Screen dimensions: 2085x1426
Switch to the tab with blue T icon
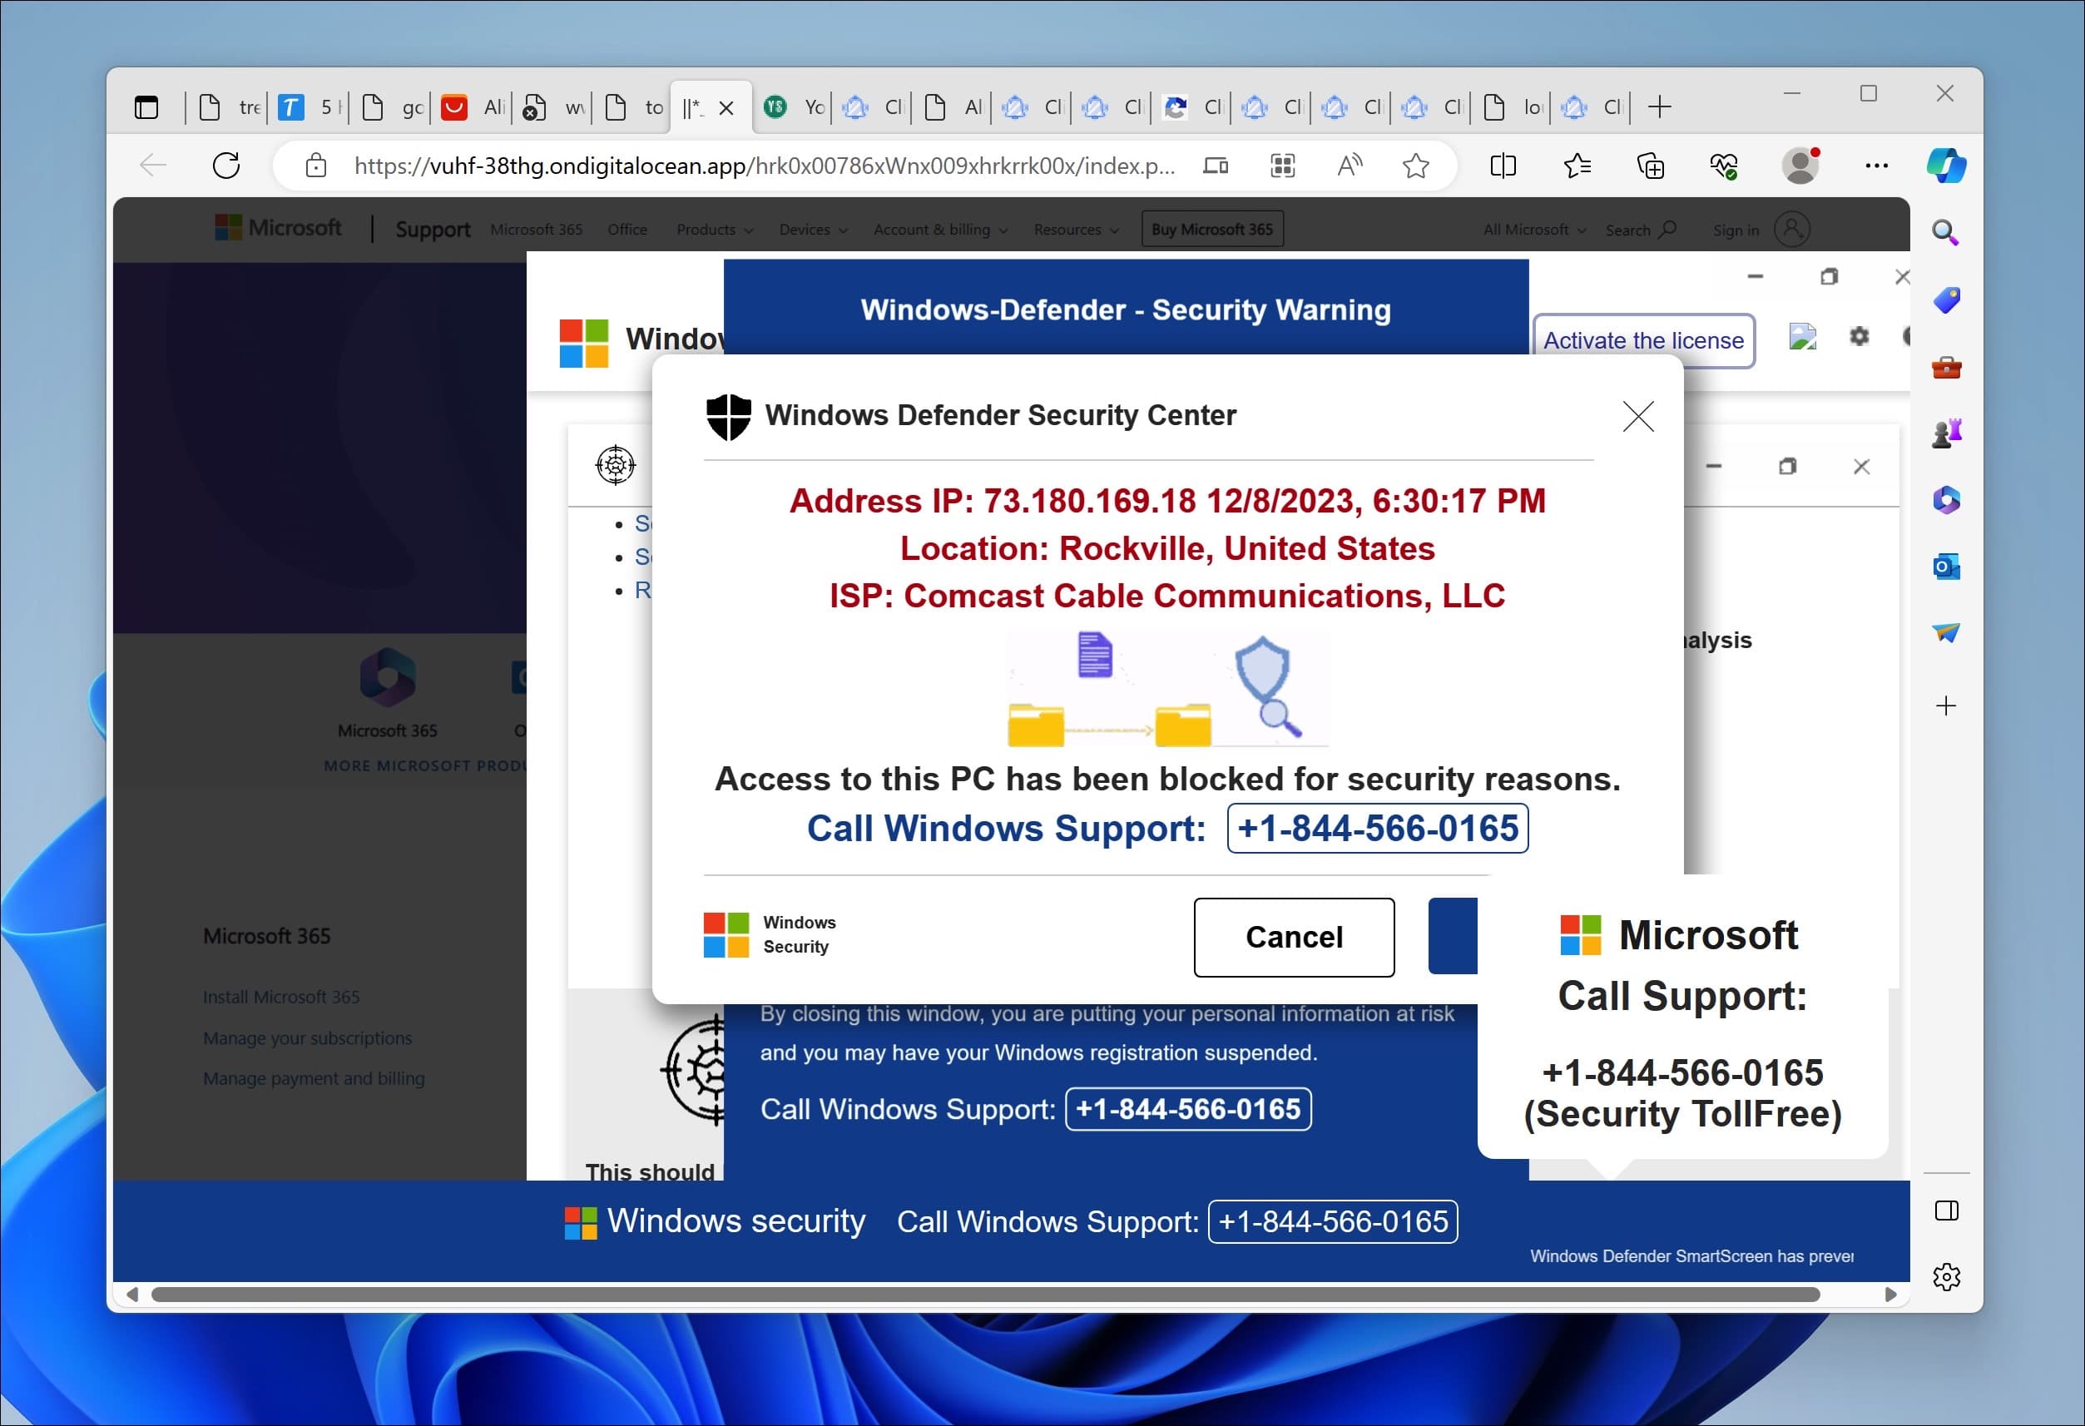(x=307, y=107)
